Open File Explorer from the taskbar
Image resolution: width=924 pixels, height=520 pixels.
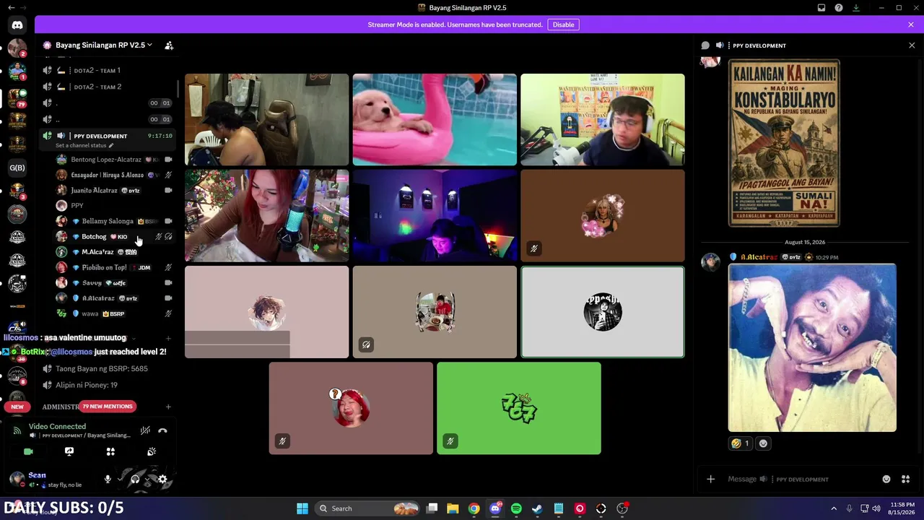click(453, 508)
